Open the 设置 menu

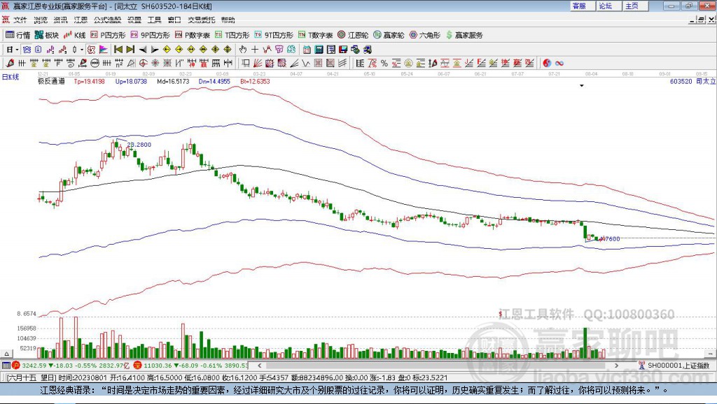coord(134,20)
